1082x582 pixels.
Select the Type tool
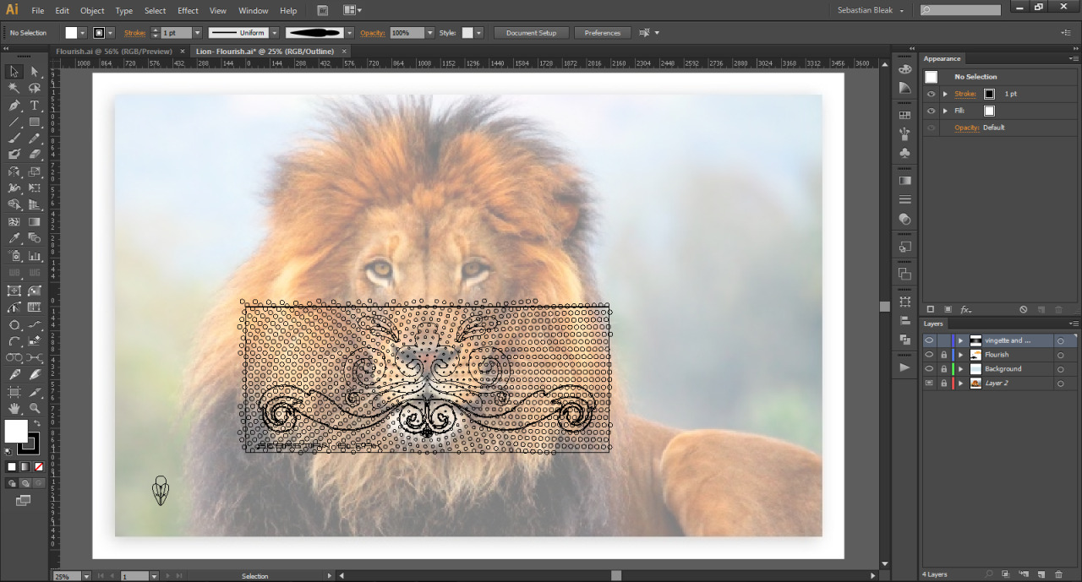35,106
